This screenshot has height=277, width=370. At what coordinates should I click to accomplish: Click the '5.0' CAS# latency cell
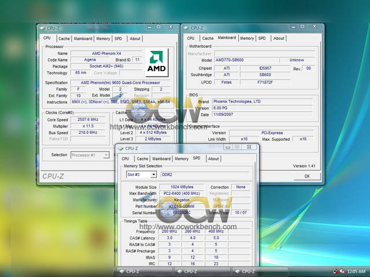coord(216,238)
